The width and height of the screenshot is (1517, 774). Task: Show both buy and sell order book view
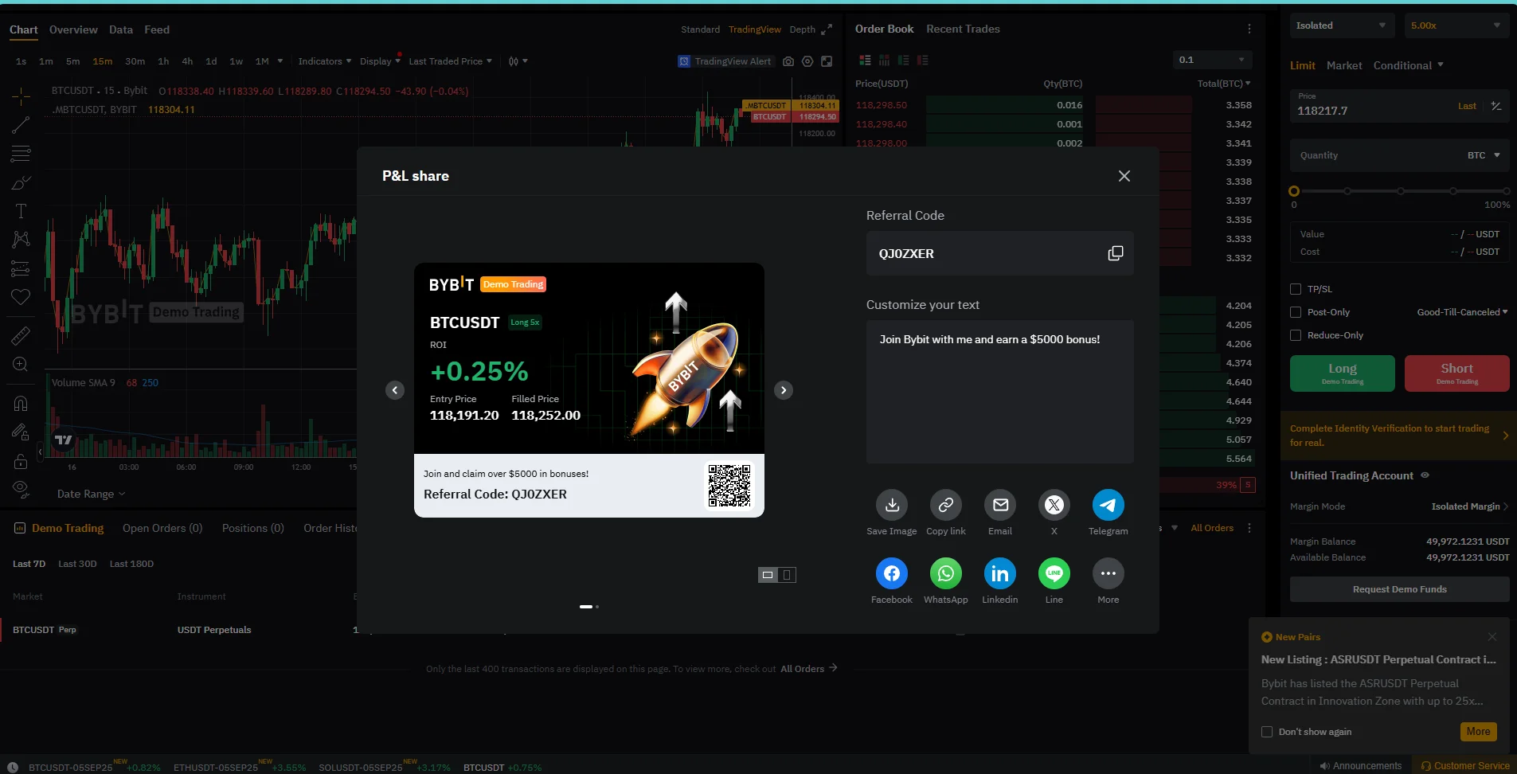click(865, 61)
